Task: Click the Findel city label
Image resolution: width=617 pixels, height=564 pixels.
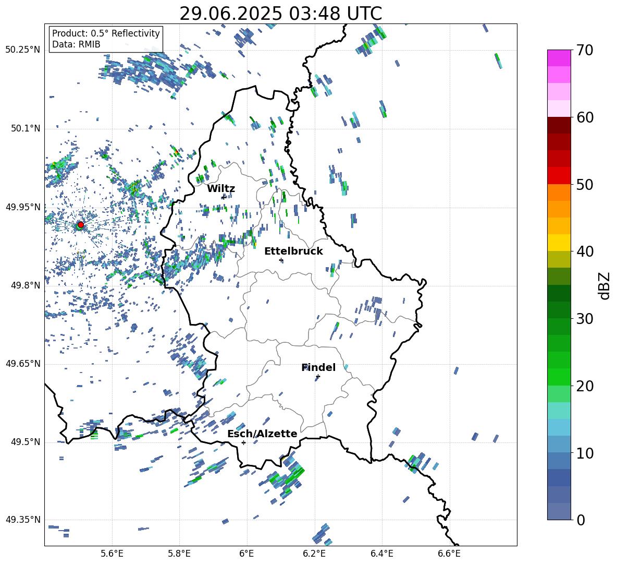Action: click(318, 367)
